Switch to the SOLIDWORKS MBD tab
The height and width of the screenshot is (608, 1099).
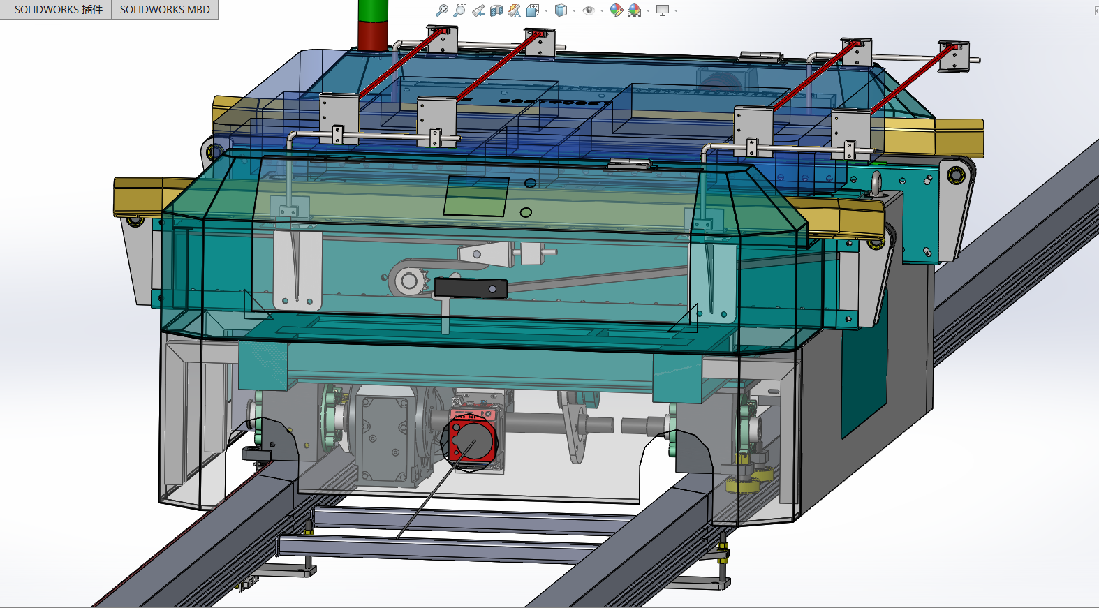pos(165,10)
